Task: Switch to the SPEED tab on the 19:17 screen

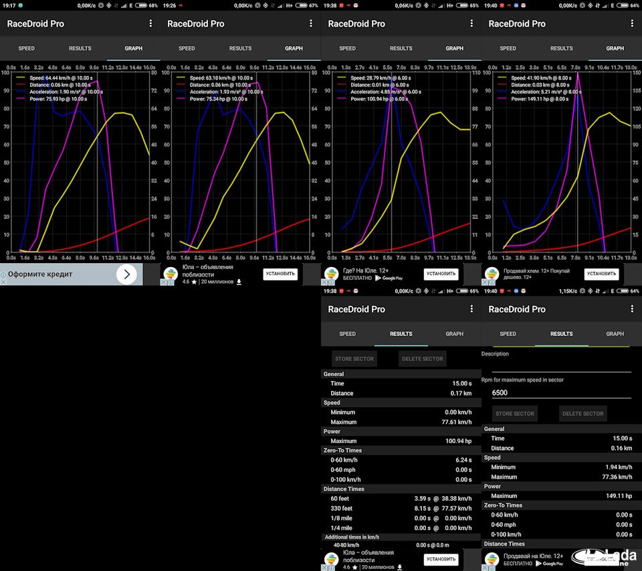Action: tap(27, 48)
